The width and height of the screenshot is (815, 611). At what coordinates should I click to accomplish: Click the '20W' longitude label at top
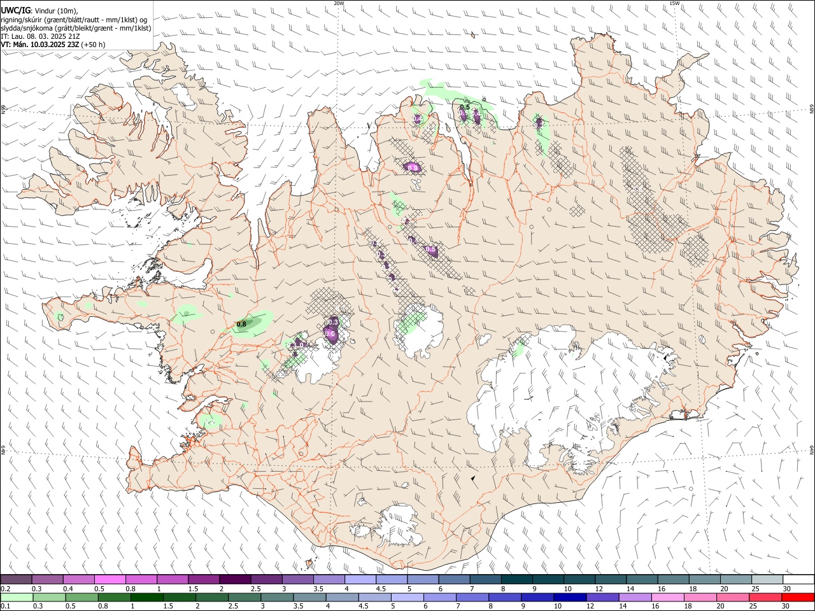[339, 3]
